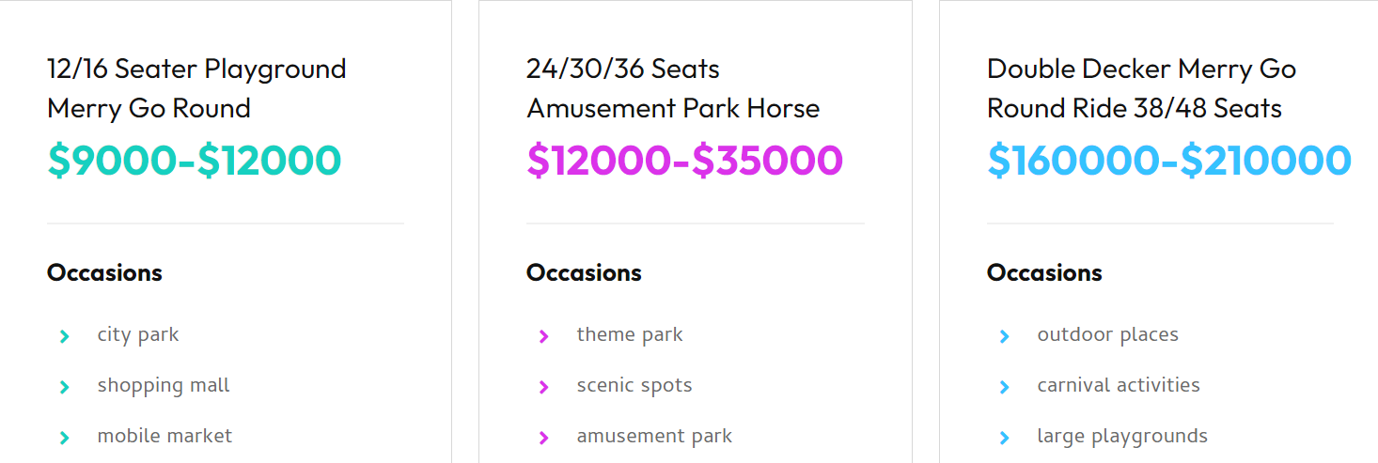
Task: Open 12/16 Seater Playground Merry Go Round title
Action: click(x=196, y=88)
